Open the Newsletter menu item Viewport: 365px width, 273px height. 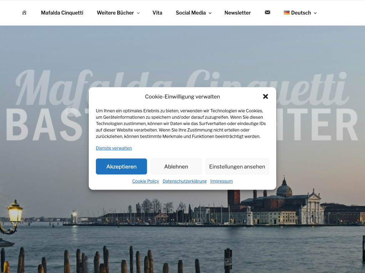coord(237,13)
